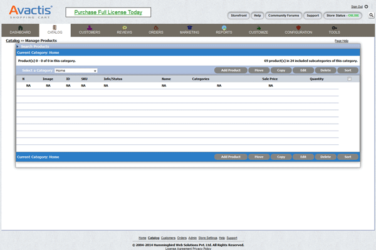This screenshot has width=376, height=250.
Task: Click the Quantity column header
Action: (x=316, y=79)
